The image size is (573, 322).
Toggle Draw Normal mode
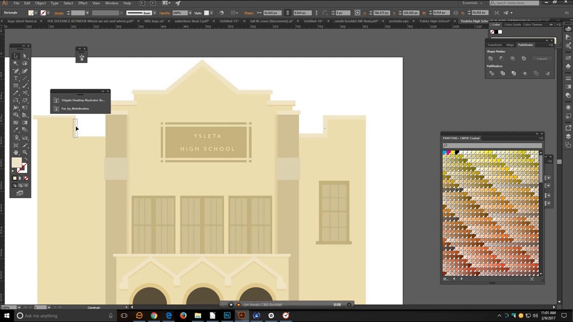click(14, 186)
